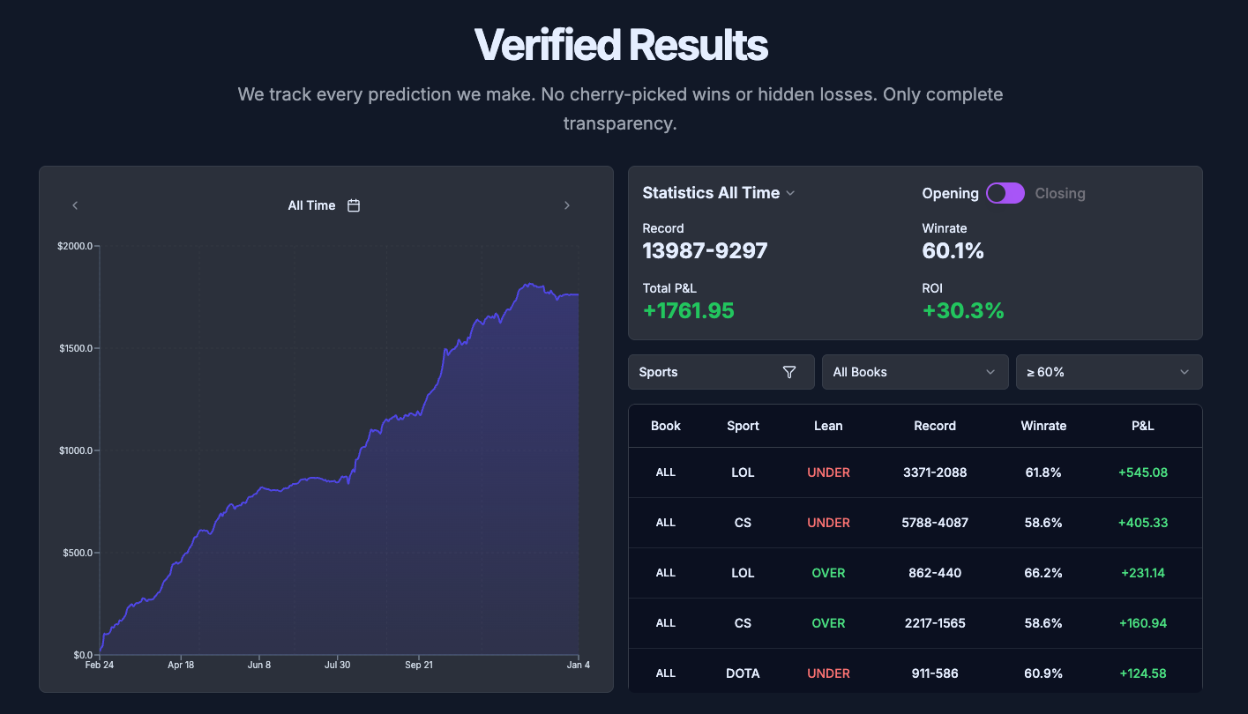
Task: Select the LOL UNDER table row
Action: coord(915,472)
